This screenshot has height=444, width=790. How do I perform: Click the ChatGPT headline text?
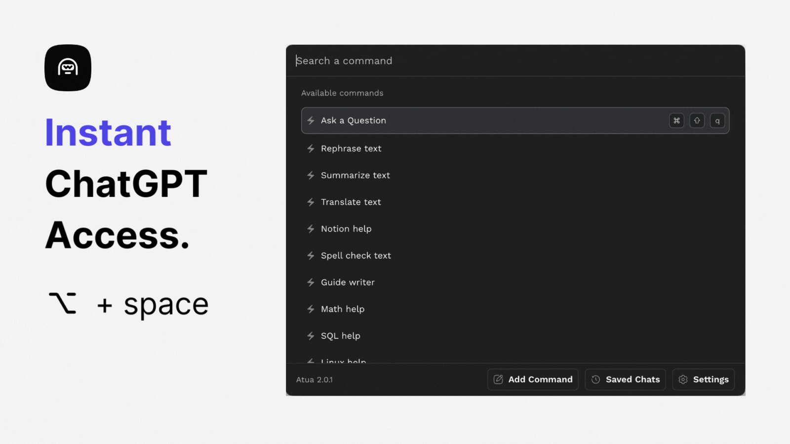pos(126,184)
